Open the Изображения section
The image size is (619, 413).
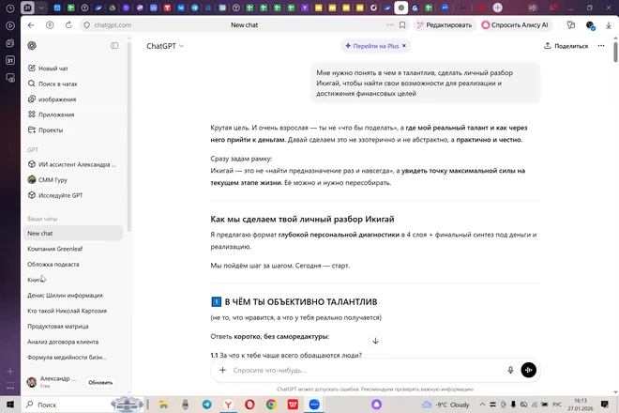pos(57,99)
